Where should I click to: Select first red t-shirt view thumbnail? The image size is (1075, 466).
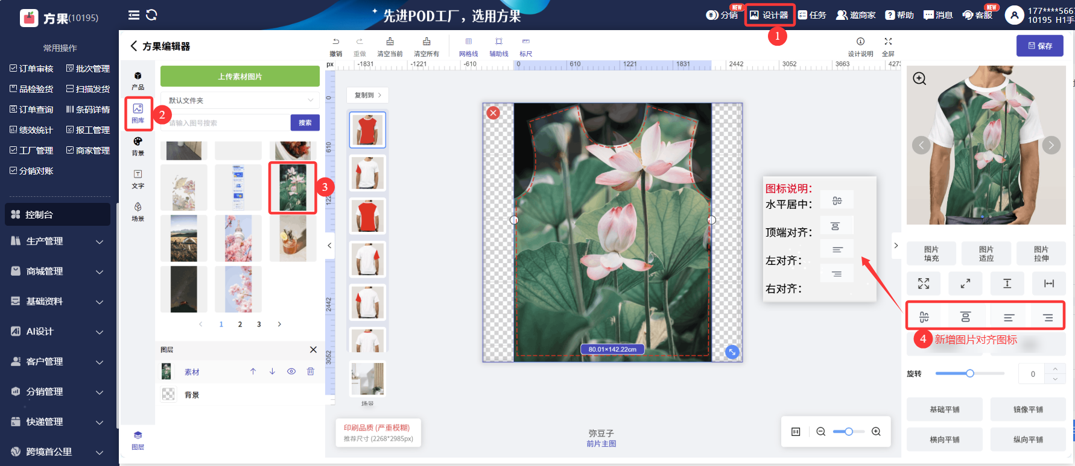click(x=367, y=129)
